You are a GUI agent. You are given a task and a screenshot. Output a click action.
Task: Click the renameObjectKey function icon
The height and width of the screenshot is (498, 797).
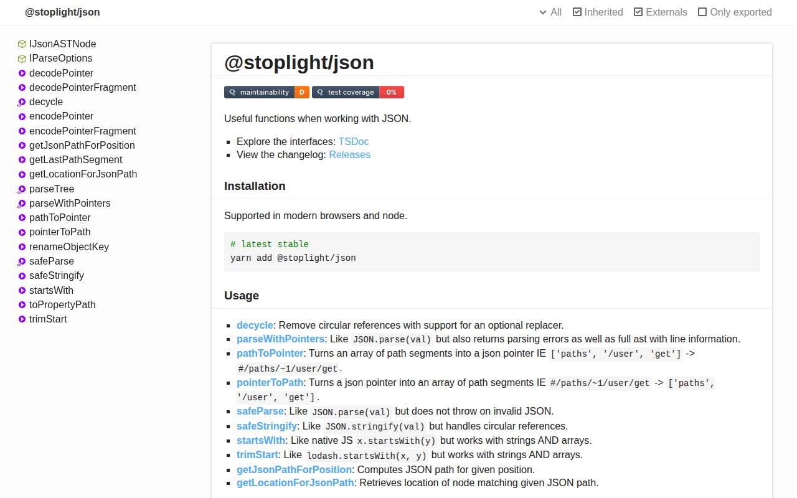[x=22, y=247]
